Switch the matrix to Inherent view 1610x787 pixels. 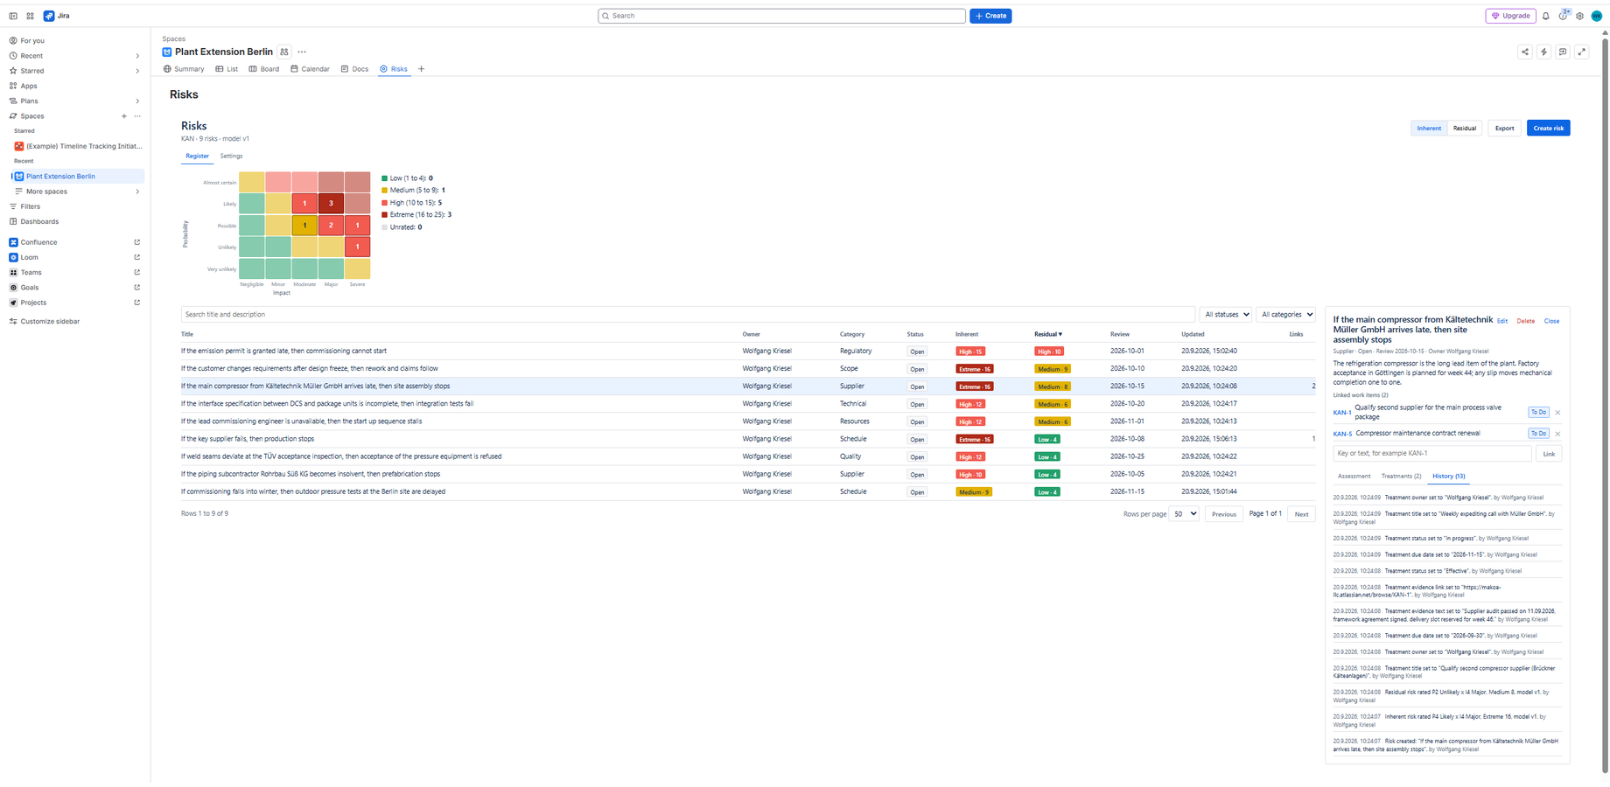[x=1429, y=128]
